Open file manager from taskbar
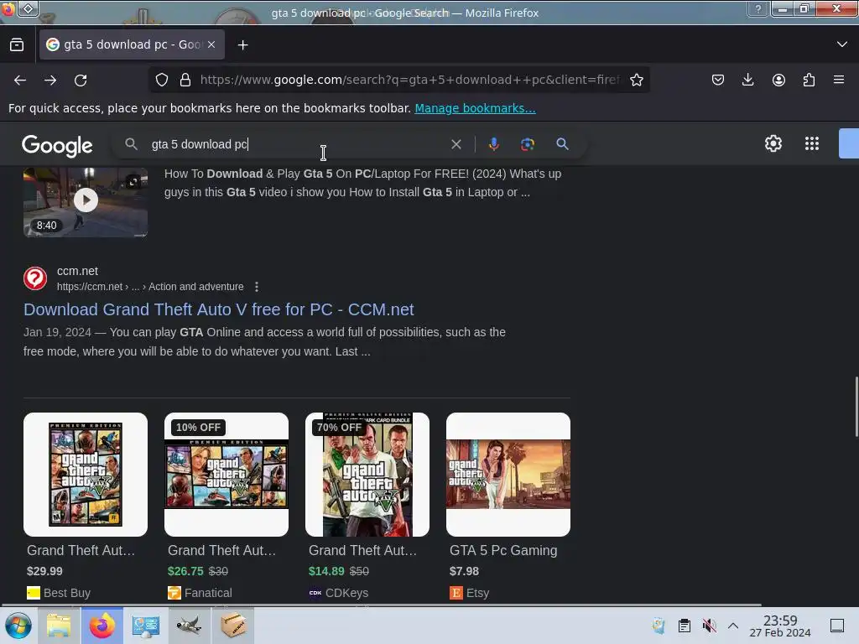Viewport: 859px width, 644px height. 59,626
